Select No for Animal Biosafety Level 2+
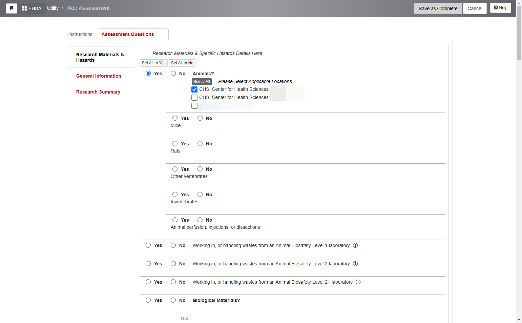Screen dimensions: 522x323 pos(173,282)
